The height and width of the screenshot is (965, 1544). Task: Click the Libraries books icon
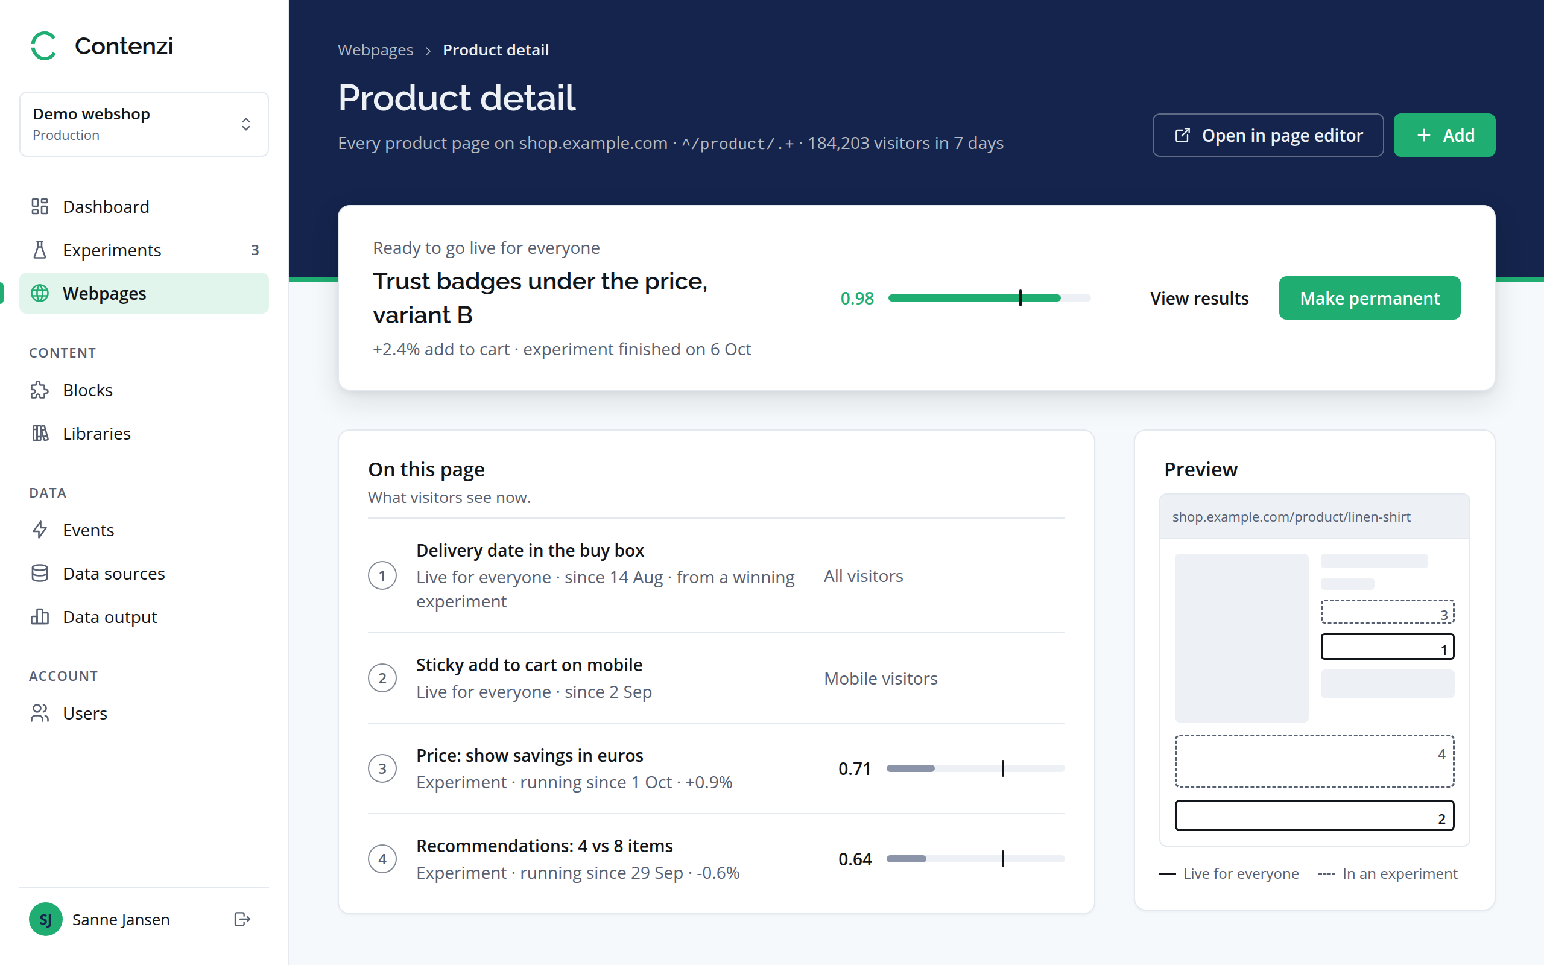click(x=40, y=434)
